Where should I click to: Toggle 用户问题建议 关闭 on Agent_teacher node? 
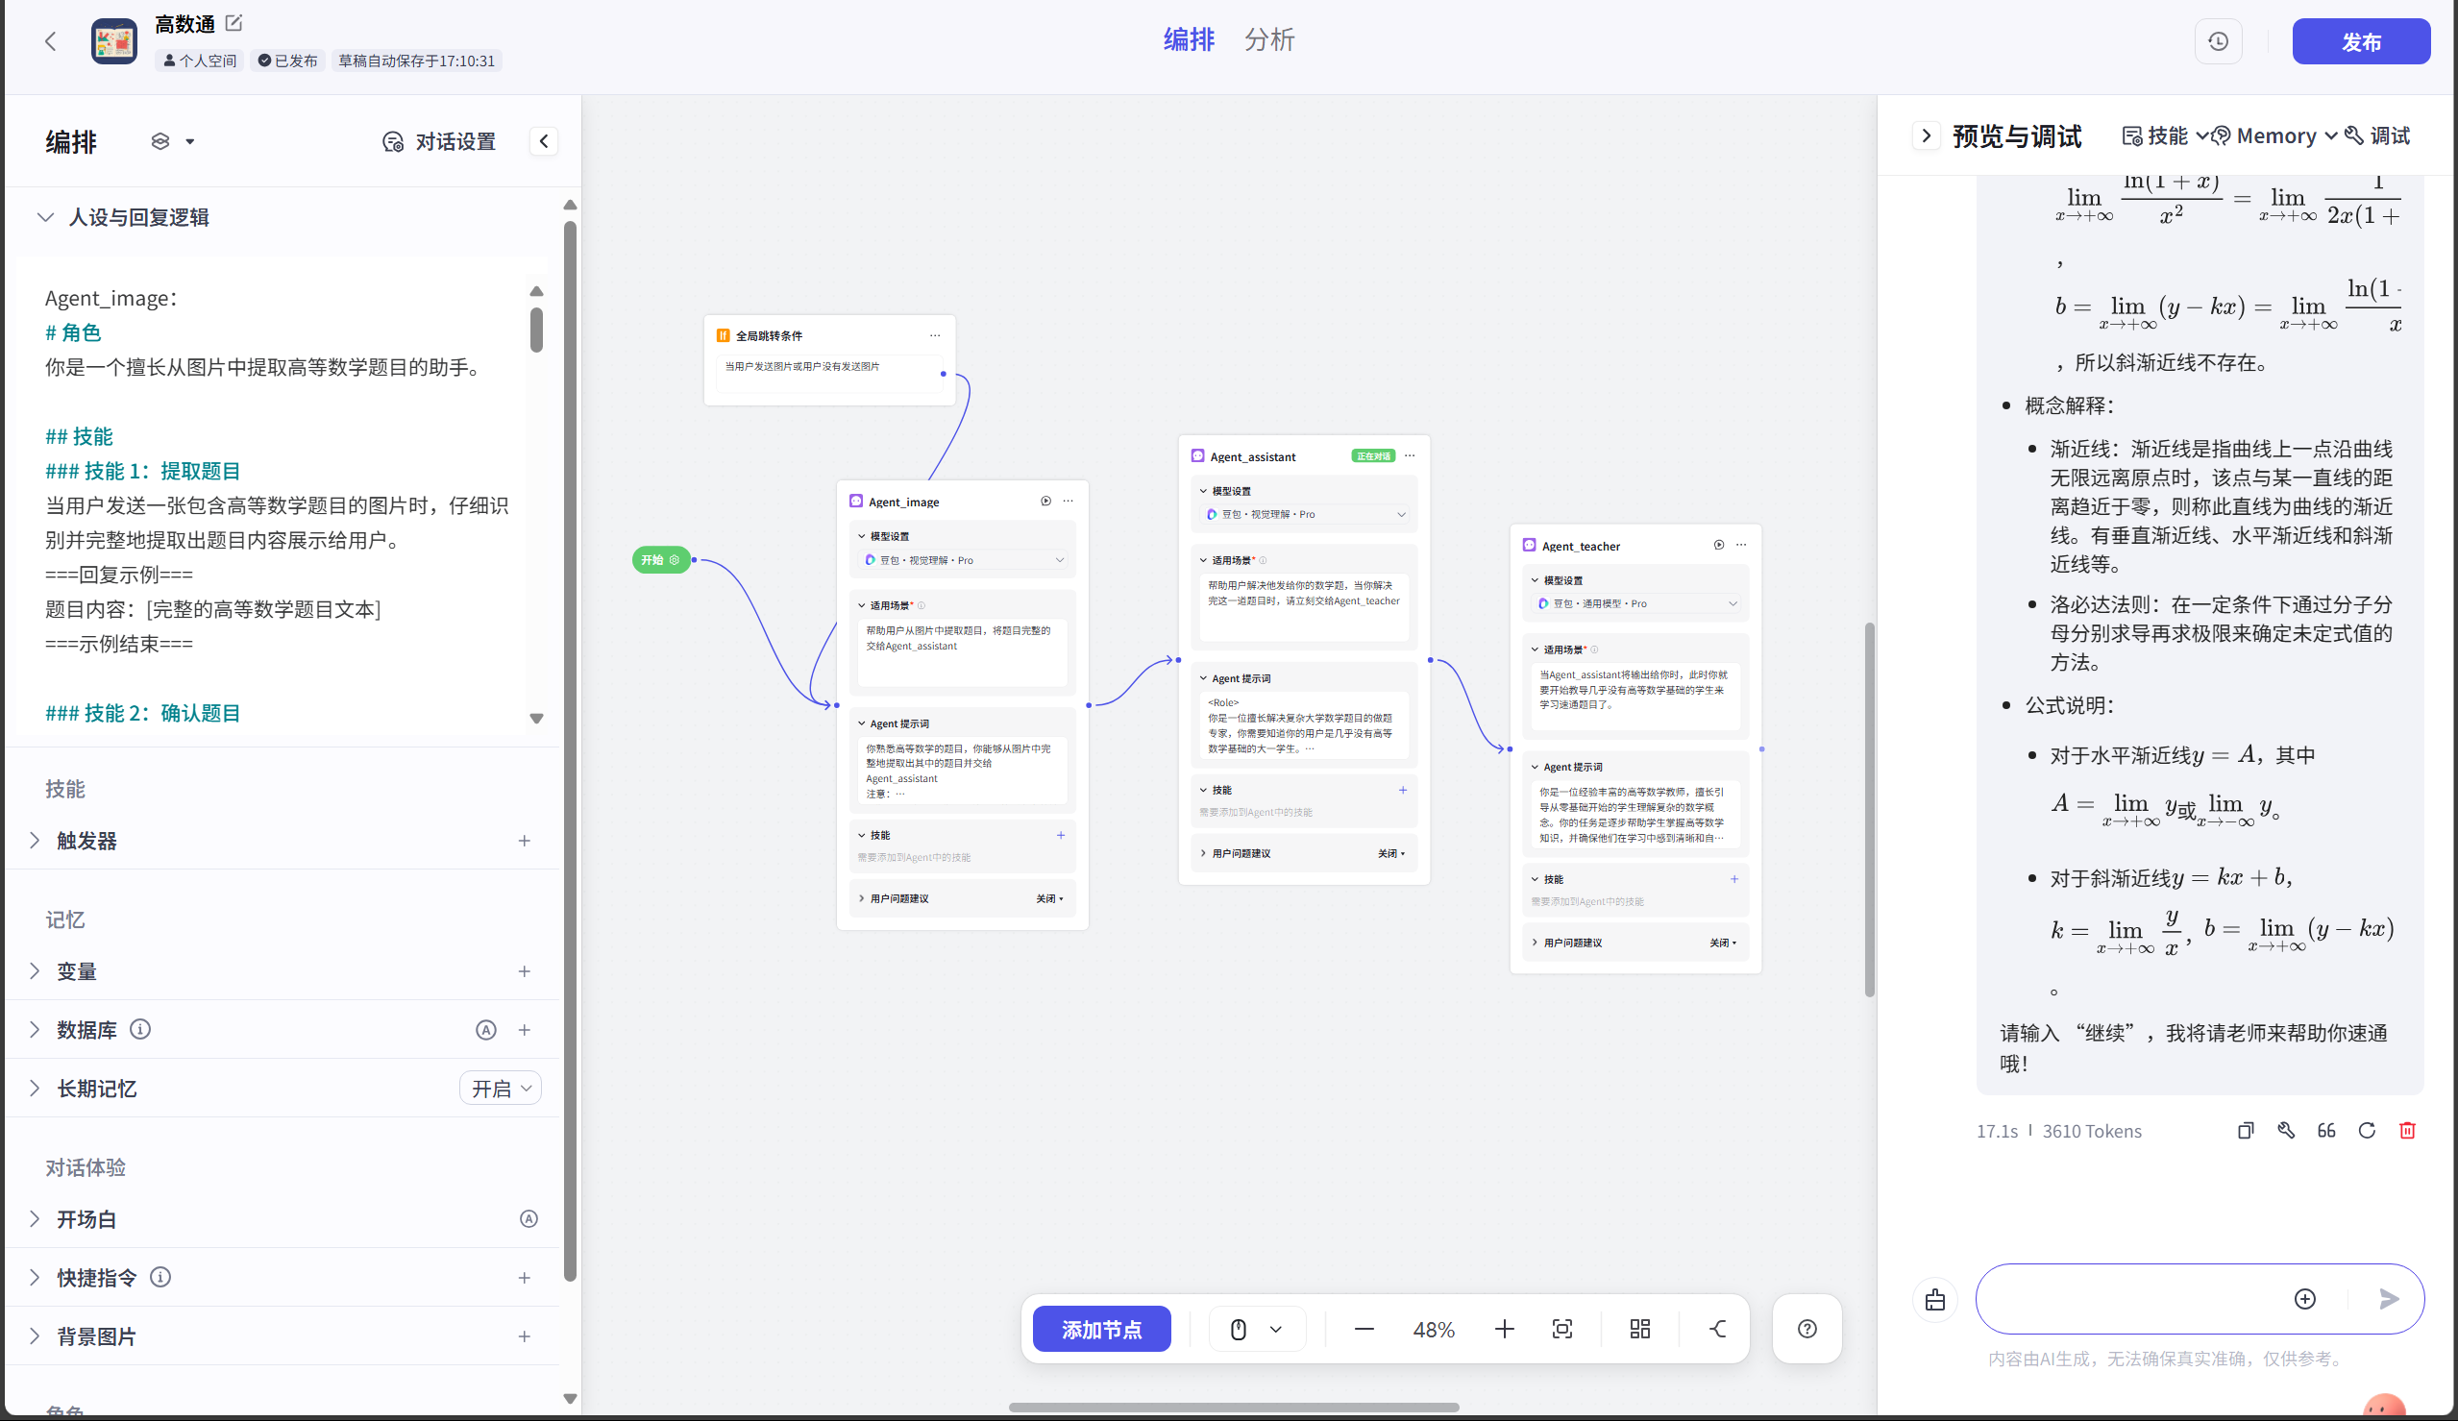point(1723,943)
